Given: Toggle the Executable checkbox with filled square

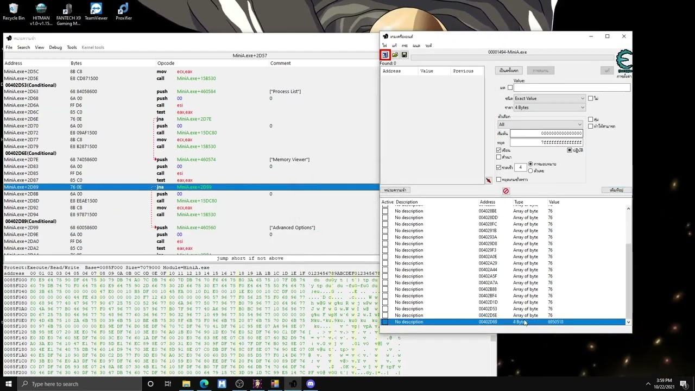Looking at the screenshot, I should 570,150.
